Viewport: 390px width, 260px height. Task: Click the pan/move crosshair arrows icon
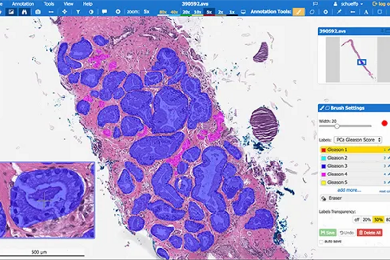(x=65, y=12)
